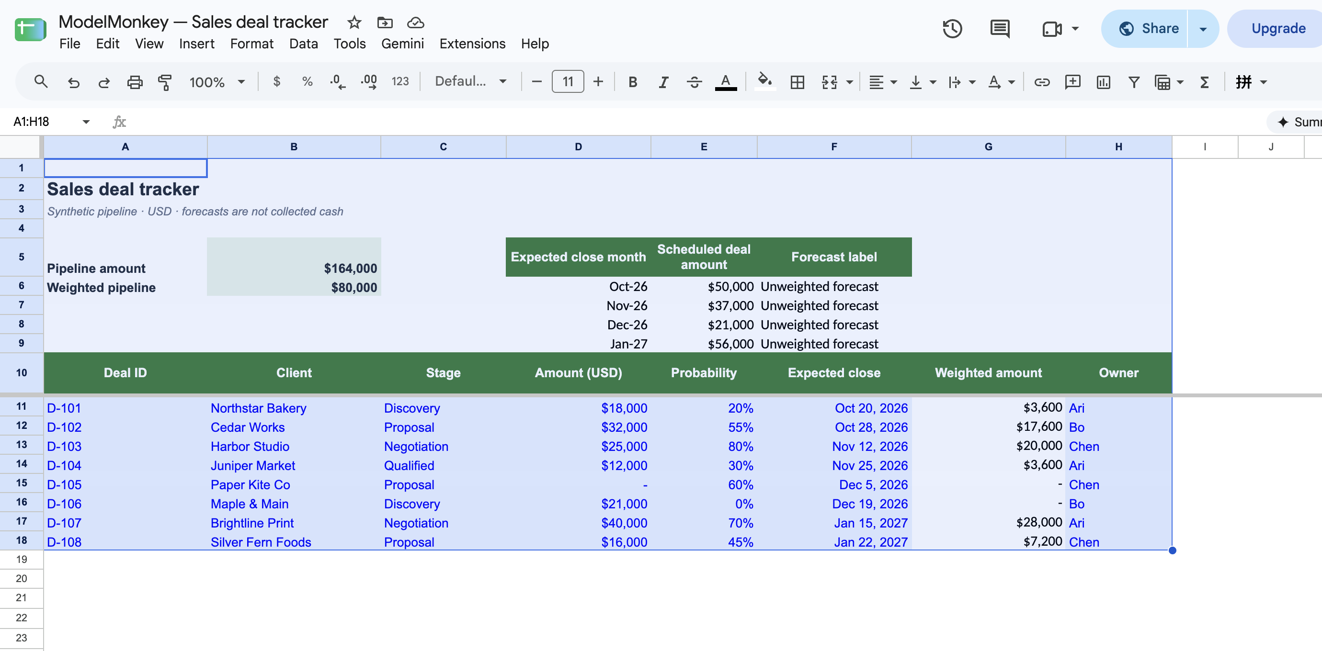Format as currency with dollar icon
The image size is (1322, 651).
click(x=277, y=81)
